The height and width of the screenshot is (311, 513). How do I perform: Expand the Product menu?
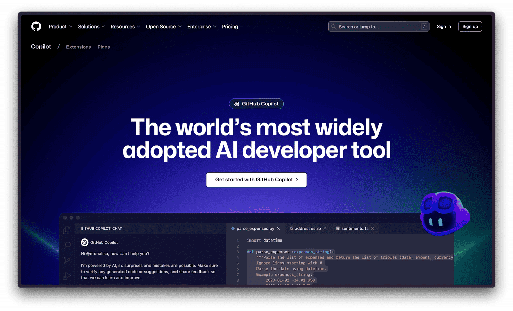(60, 27)
